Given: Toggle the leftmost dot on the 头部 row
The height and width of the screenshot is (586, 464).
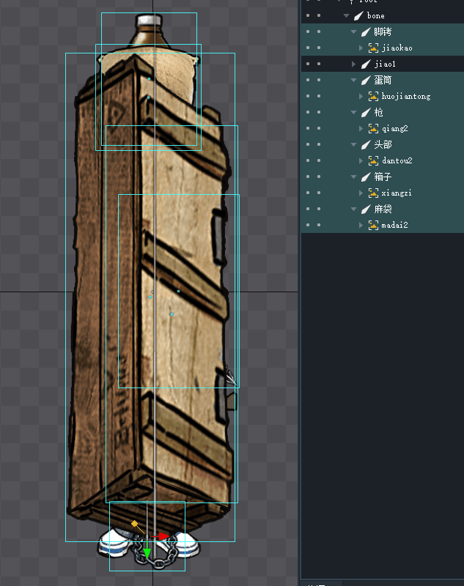Looking at the screenshot, I should click(x=307, y=145).
